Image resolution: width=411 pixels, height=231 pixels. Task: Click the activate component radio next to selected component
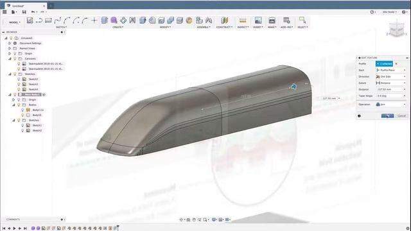tap(44, 94)
